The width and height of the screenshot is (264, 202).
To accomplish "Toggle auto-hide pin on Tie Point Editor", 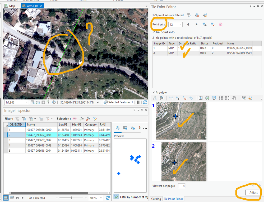I will 258,7.
